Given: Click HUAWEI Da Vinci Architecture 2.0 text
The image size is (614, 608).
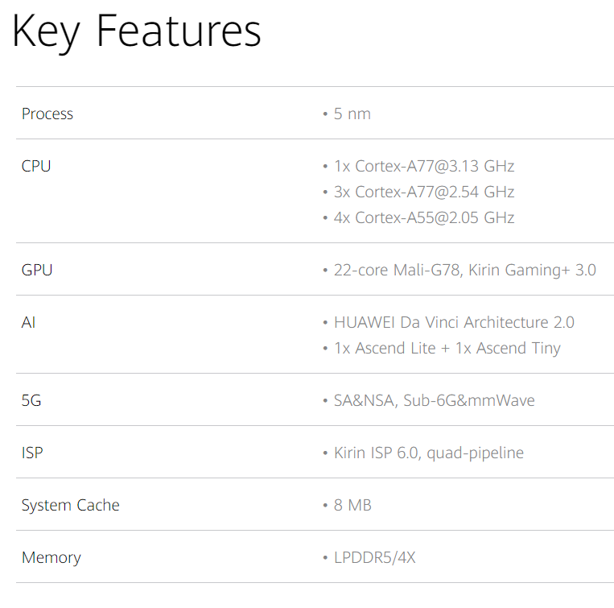Looking at the screenshot, I should point(454,322).
